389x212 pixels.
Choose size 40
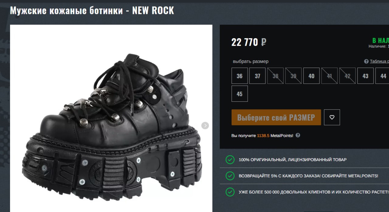312,76
